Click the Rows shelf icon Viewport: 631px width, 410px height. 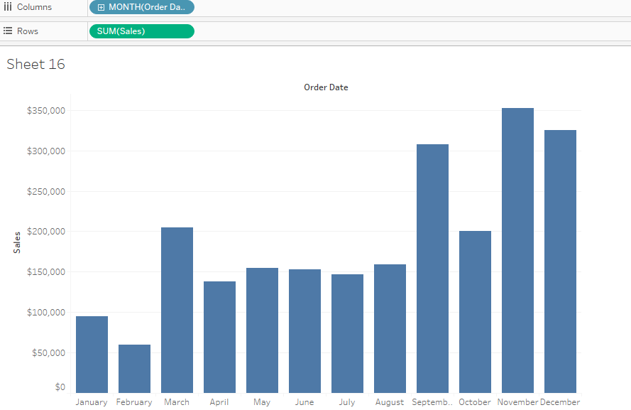click(8, 31)
